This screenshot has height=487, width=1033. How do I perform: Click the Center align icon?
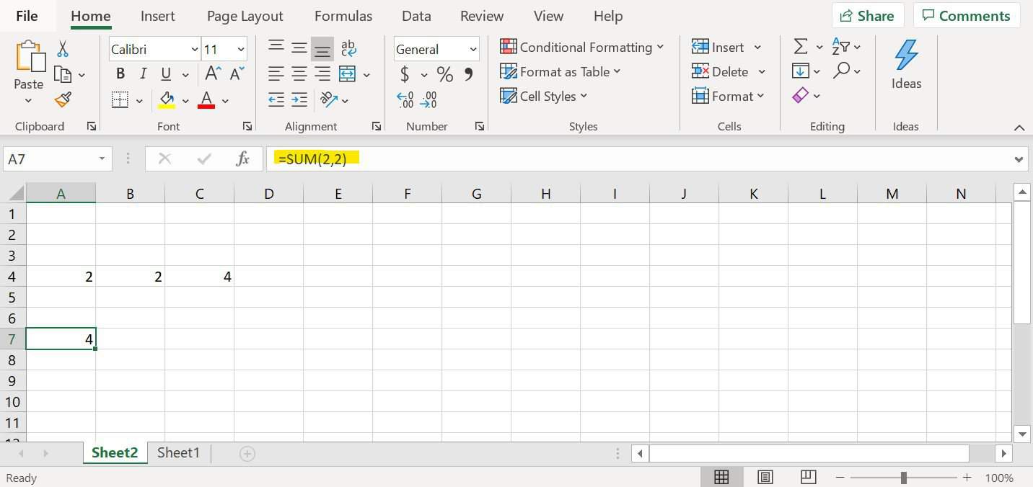(299, 73)
